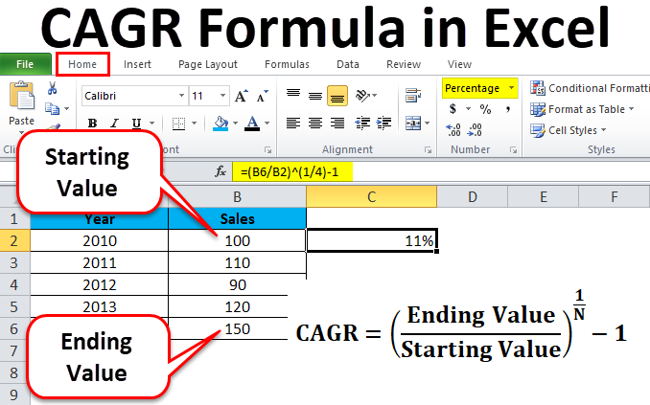Switch to the Home tab
This screenshot has width=650, height=405.
point(82,64)
